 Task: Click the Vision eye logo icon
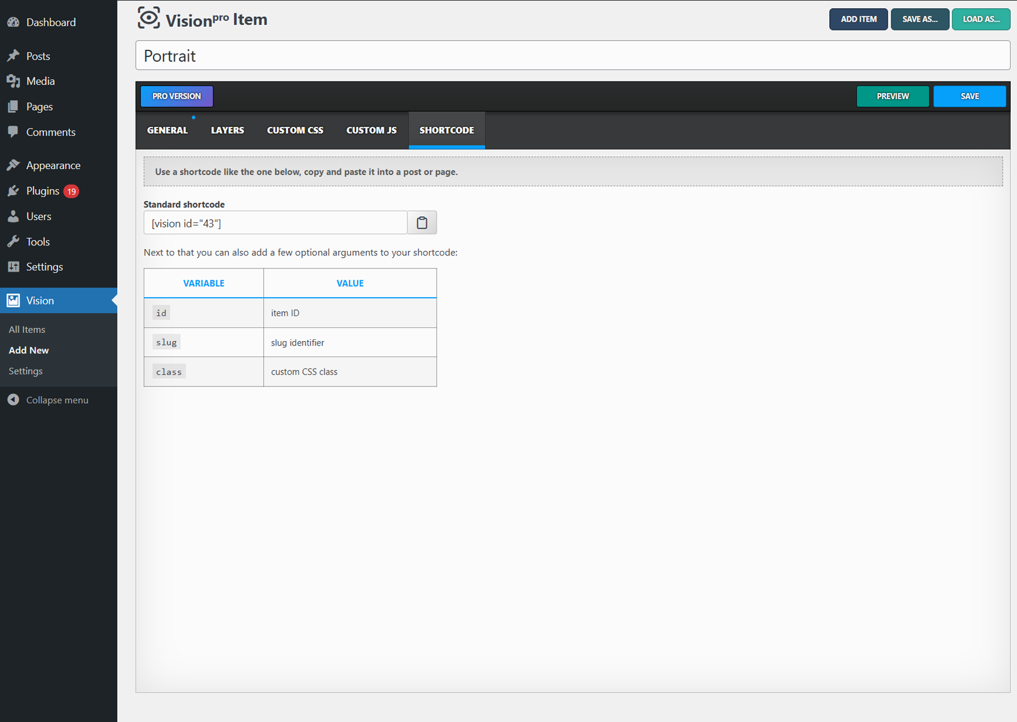[149, 18]
